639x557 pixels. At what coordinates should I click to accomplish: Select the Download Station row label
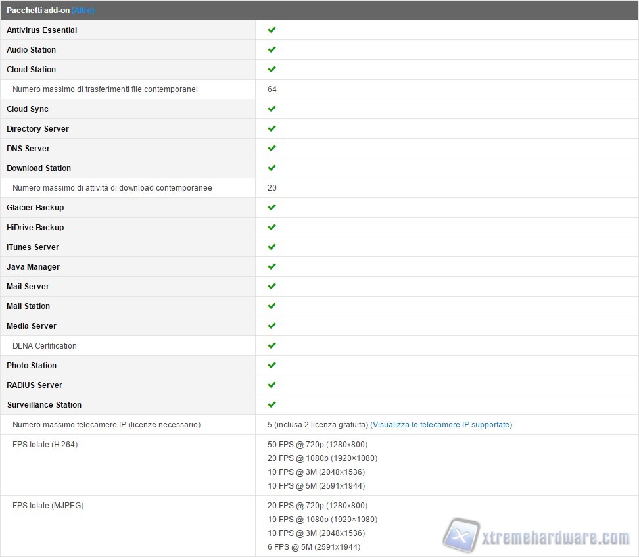pyautogui.click(x=39, y=168)
